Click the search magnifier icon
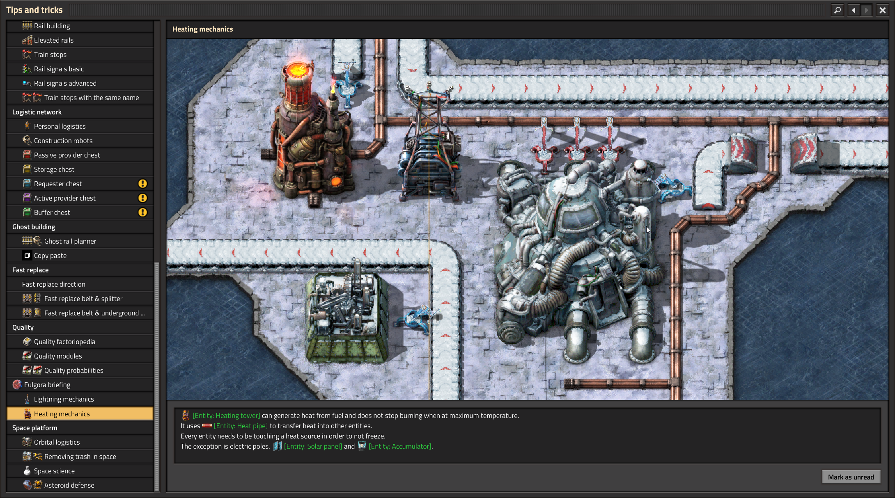 click(838, 10)
